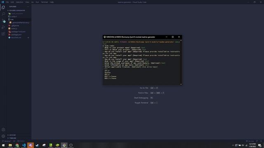Click the git branch status bar item
The width and height of the screenshot is (264, 148).
point(6,141)
